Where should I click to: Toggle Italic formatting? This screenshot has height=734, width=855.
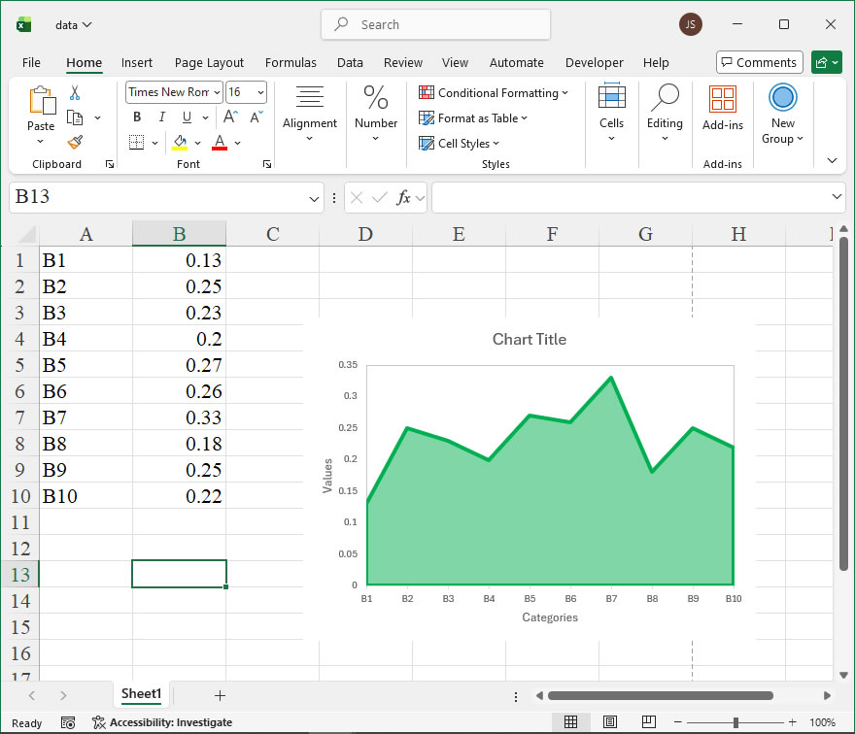160,117
